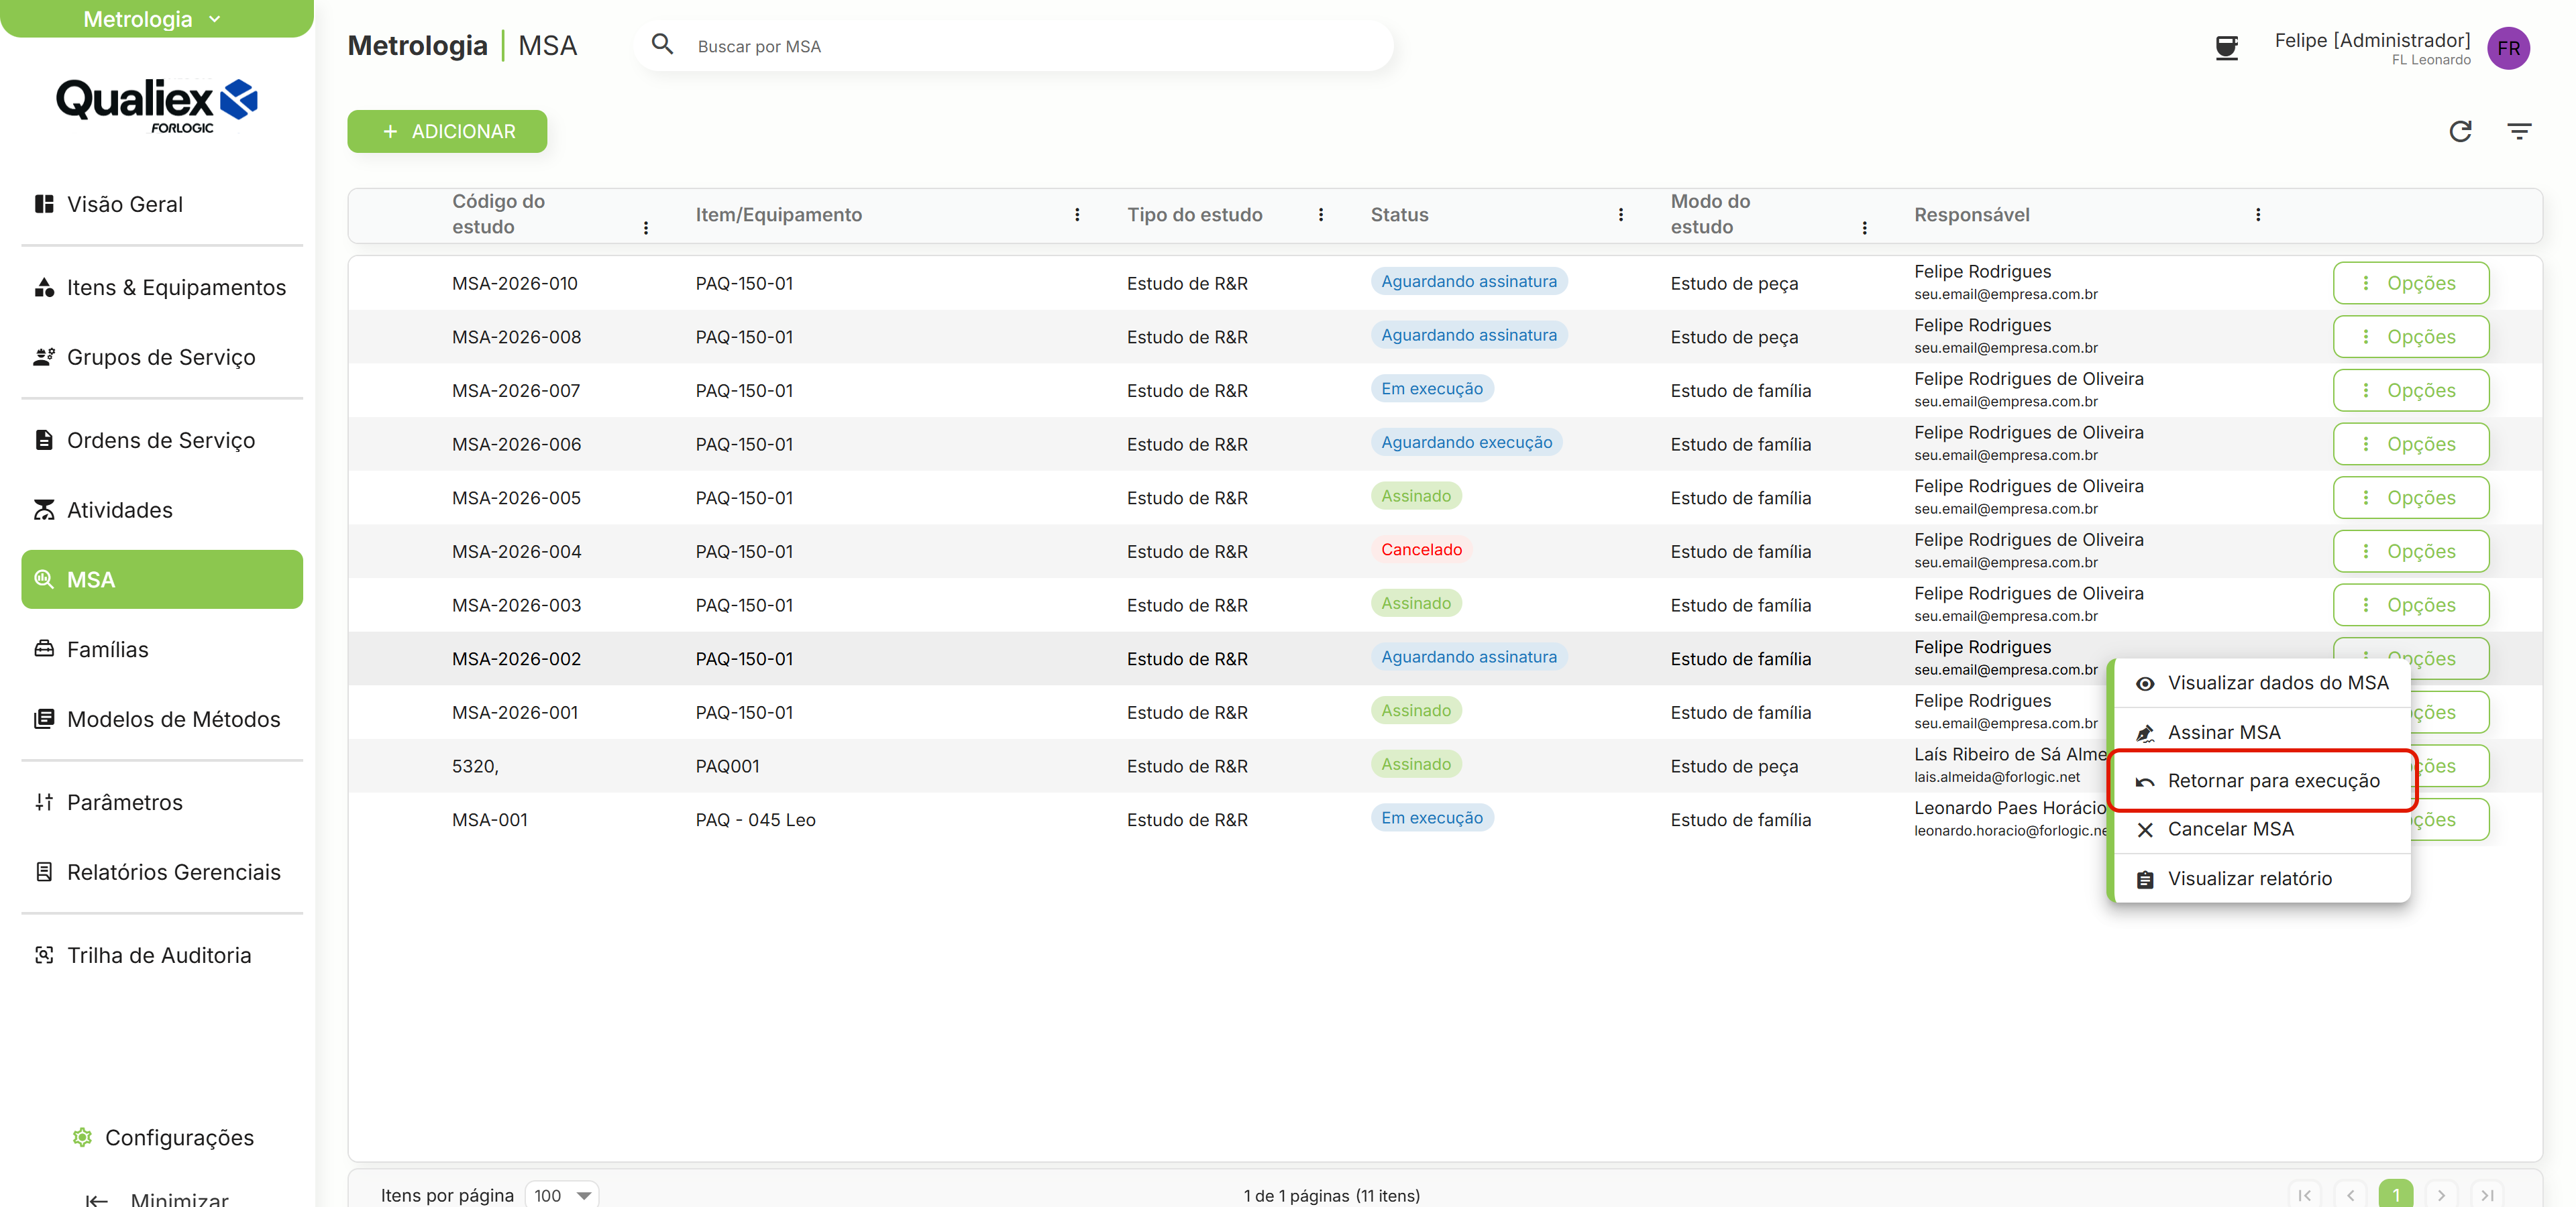Open Opções for MSA-2026-006
This screenshot has height=1207, width=2576.
[2410, 444]
